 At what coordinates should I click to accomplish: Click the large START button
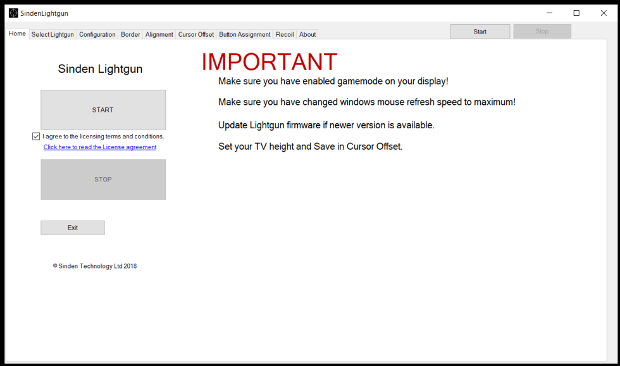(x=103, y=110)
